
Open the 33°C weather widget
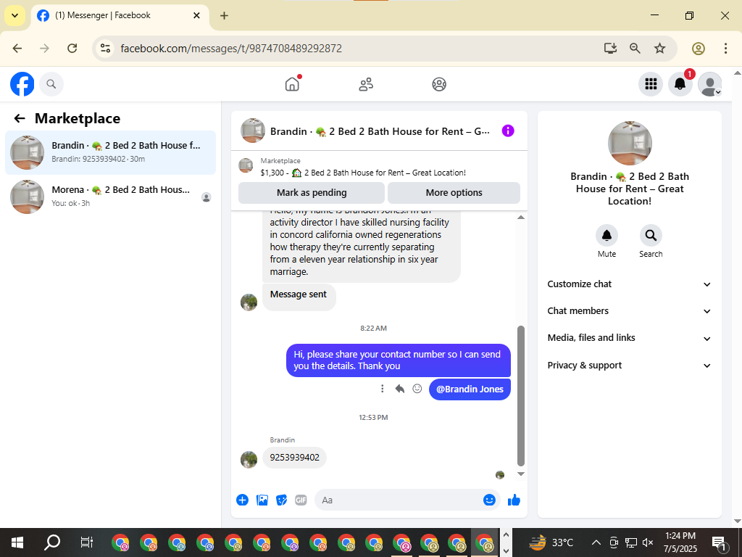pyautogui.click(x=551, y=542)
